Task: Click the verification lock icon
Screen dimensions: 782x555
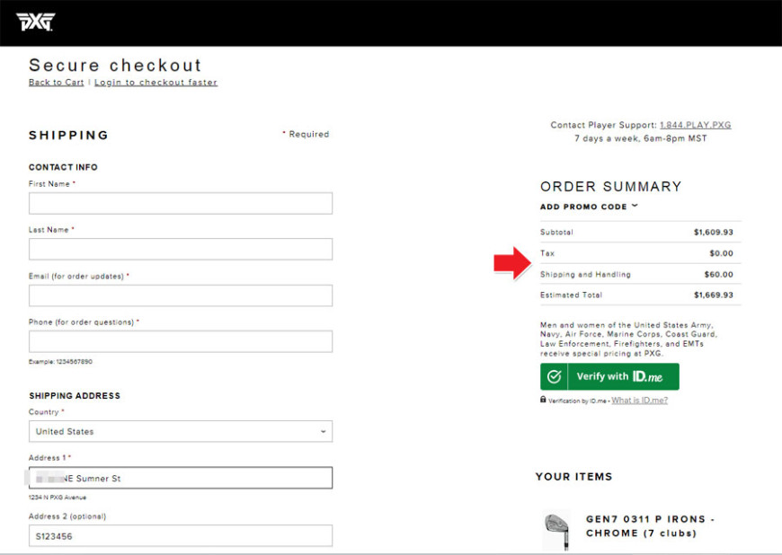Action: coord(543,400)
